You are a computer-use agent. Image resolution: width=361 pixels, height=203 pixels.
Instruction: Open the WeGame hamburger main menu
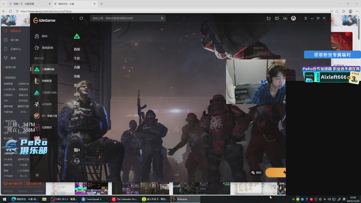(x=306, y=18)
